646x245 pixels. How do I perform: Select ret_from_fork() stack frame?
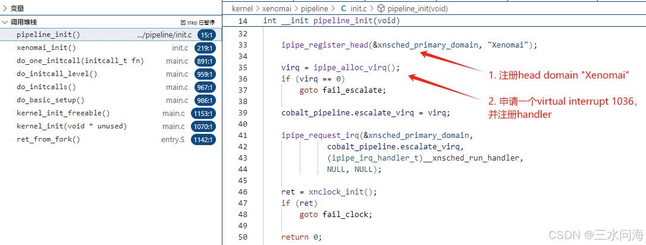click(x=111, y=140)
